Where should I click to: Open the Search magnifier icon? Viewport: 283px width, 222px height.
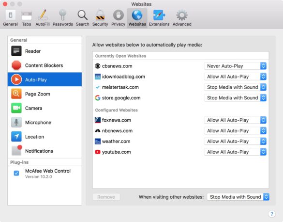tap(83, 15)
